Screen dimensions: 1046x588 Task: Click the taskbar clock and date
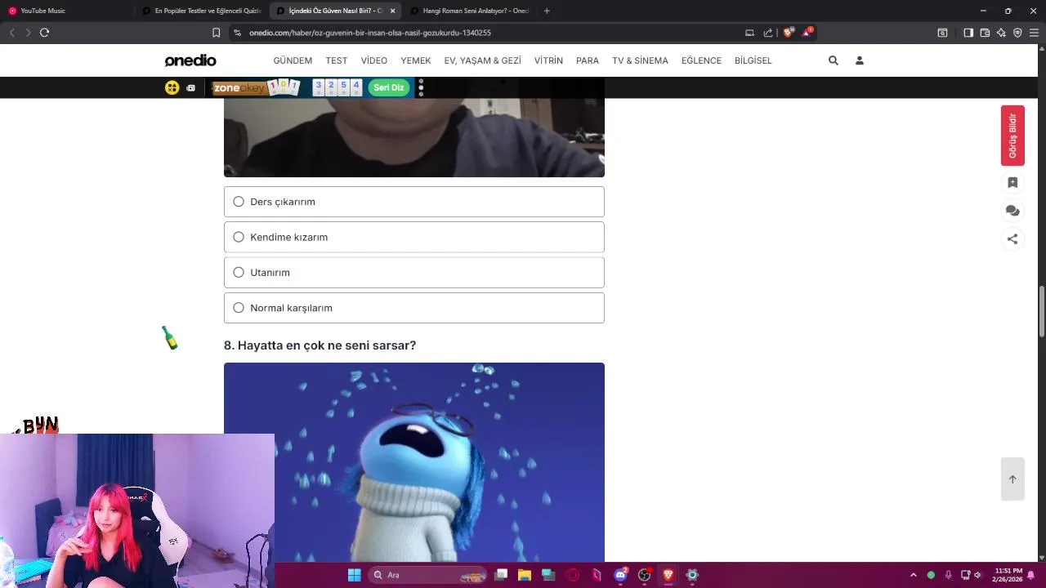pos(1008,575)
